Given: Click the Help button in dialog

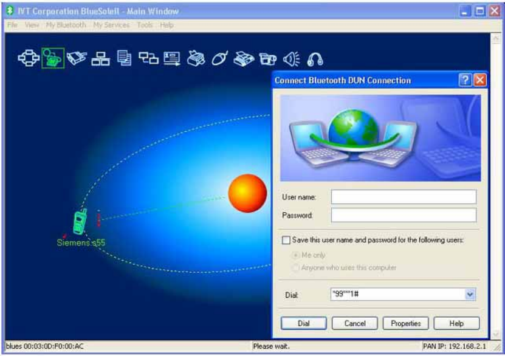Looking at the screenshot, I should pyautogui.click(x=456, y=323).
